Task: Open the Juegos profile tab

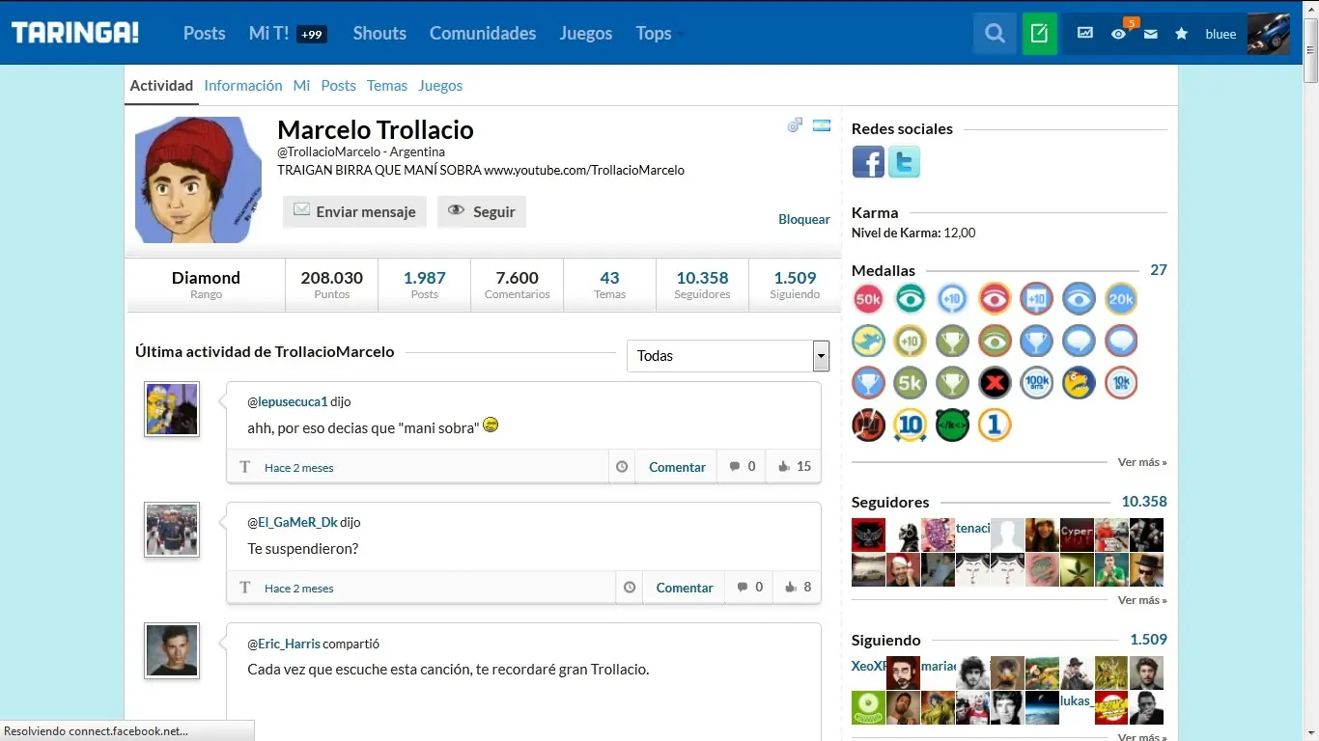Action: pyautogui.click(x=440, y=86)
